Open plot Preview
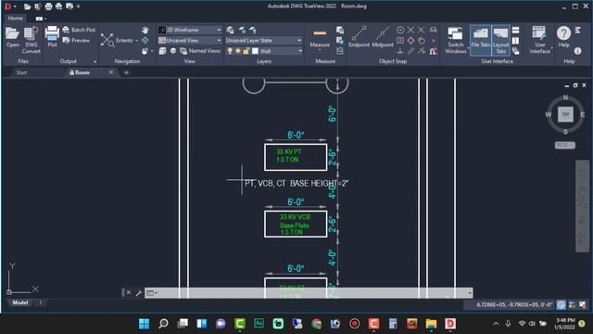This screenshot has height=334, width=593. pyautogui.click(x=76, y=40)
